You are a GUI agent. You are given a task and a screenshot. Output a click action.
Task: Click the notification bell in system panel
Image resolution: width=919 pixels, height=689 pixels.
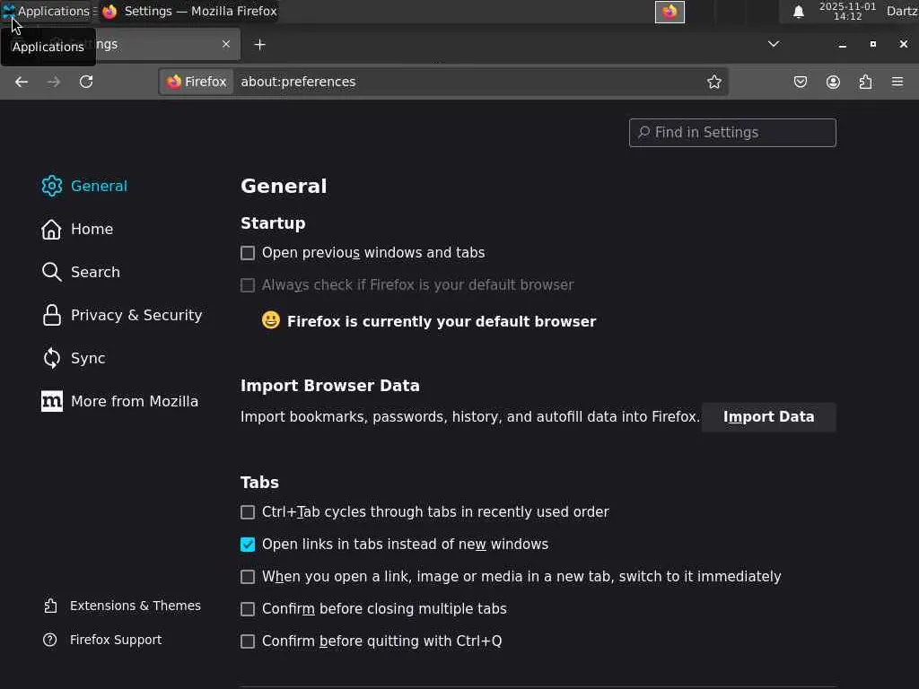click(x=798, y=12)
